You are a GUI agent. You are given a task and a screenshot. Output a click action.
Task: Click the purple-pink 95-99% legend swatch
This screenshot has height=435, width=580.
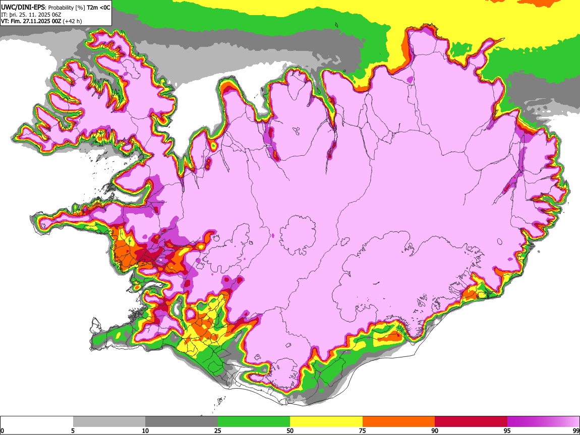point(543,421)
